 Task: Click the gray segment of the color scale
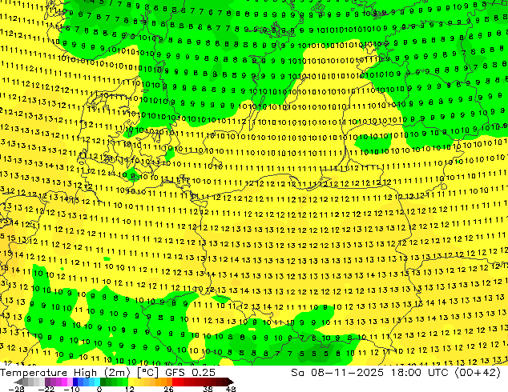click(x=30, y=382)
